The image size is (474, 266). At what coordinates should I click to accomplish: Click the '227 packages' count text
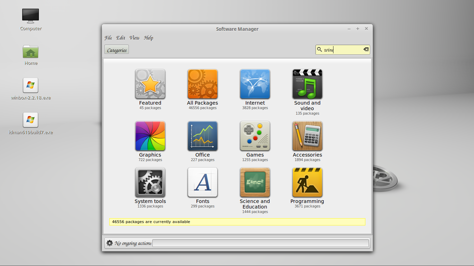pos(203,160)
